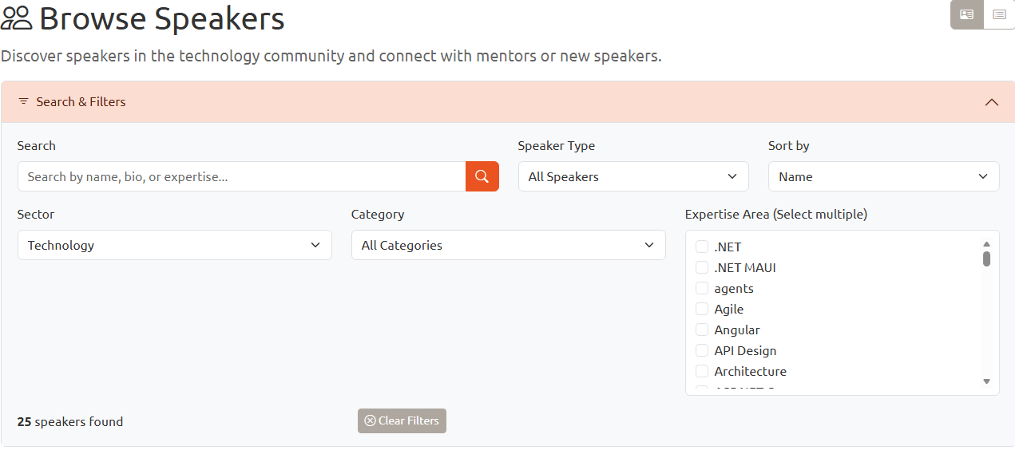Click the Clear Filters button
This screenshot has height=454, width=1015.
tap(402, 420)
